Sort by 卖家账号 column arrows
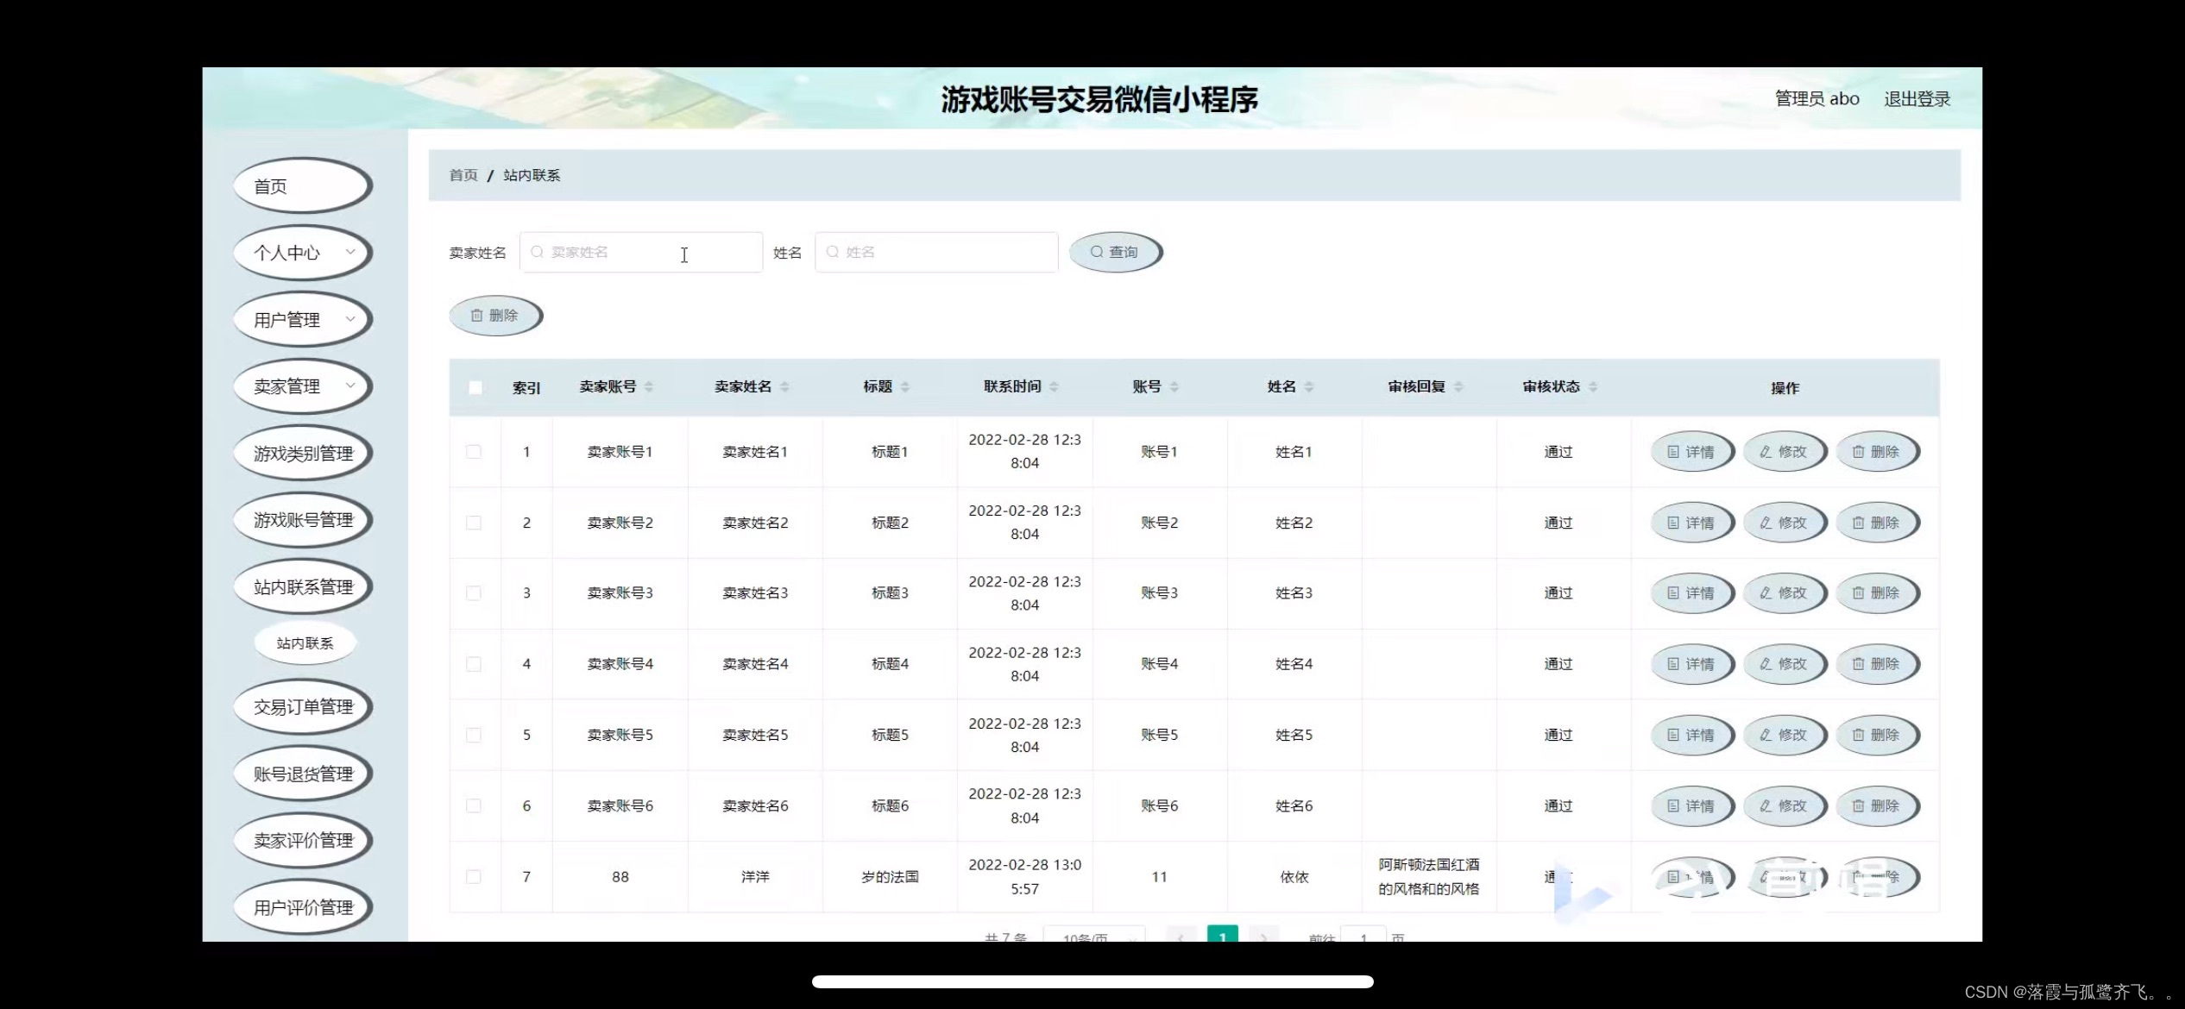The height and width of the screenshot is (1009, 2185). point(649,387)
